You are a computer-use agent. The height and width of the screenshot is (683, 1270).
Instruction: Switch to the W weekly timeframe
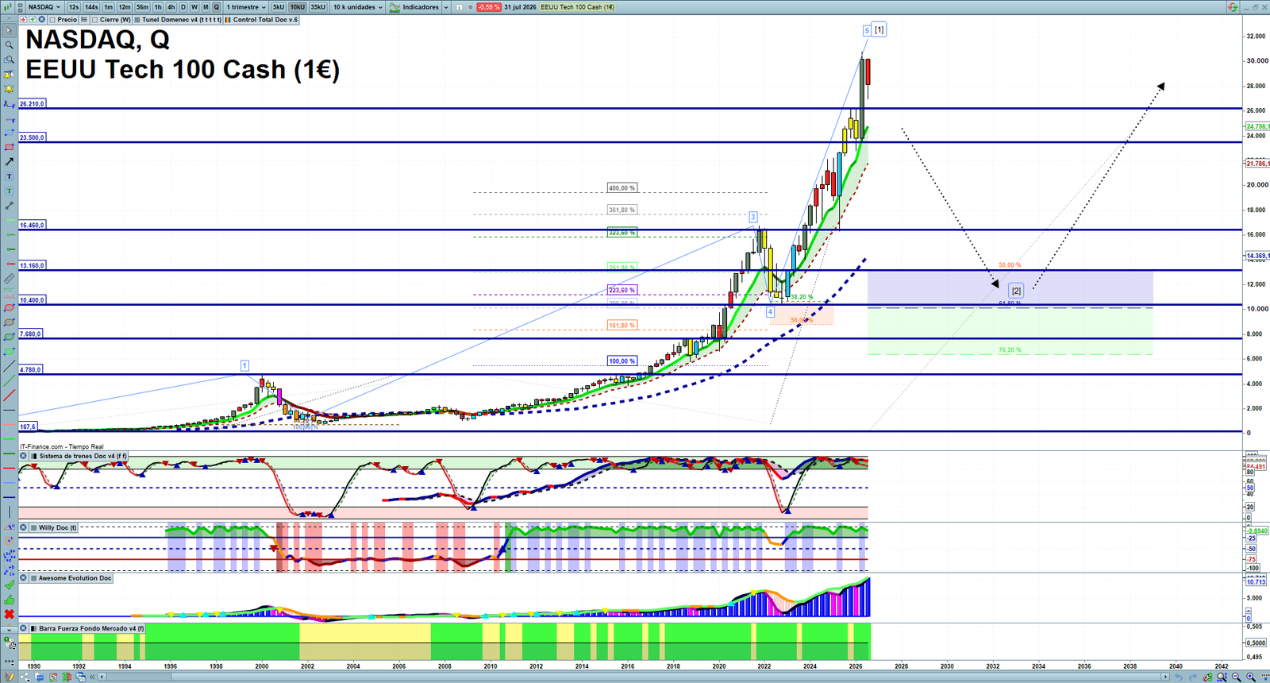194,7
